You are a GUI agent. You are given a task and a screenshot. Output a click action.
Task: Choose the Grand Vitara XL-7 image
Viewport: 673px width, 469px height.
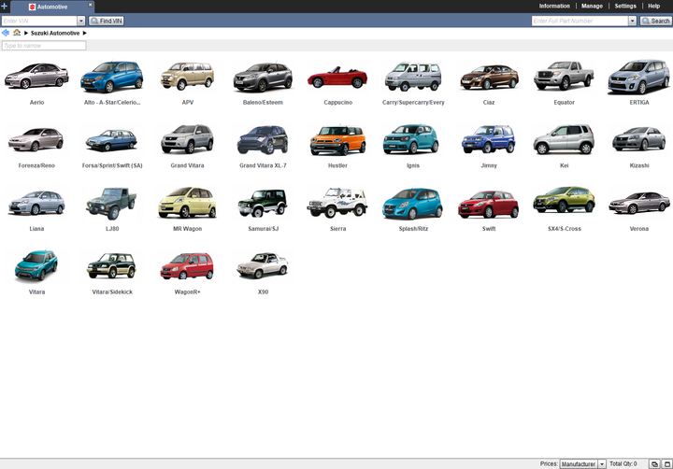click(263, 139)
